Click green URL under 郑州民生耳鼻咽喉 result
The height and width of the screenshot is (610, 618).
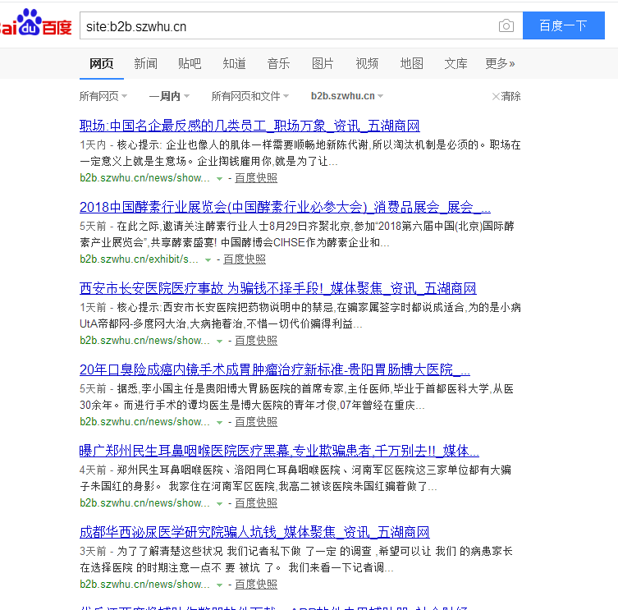144,503
